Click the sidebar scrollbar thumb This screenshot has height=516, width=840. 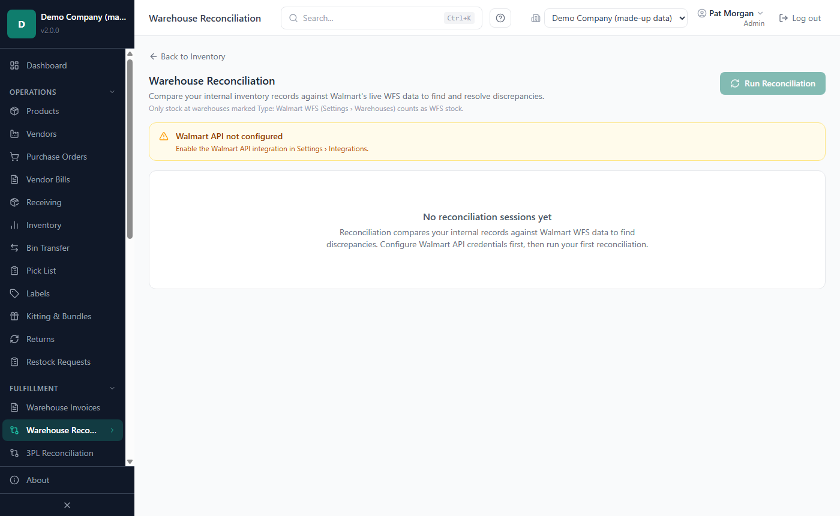click(130, 149)
